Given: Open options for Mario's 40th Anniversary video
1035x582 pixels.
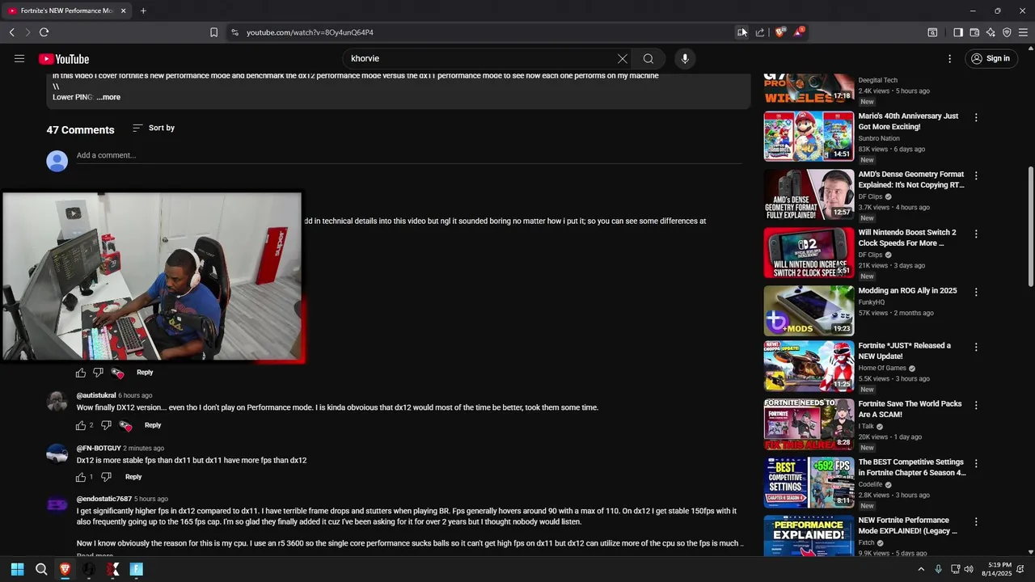Looking at the screenshot, I should click(x=976, y=117).
